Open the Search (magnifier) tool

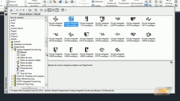click(x=36, y=10)
